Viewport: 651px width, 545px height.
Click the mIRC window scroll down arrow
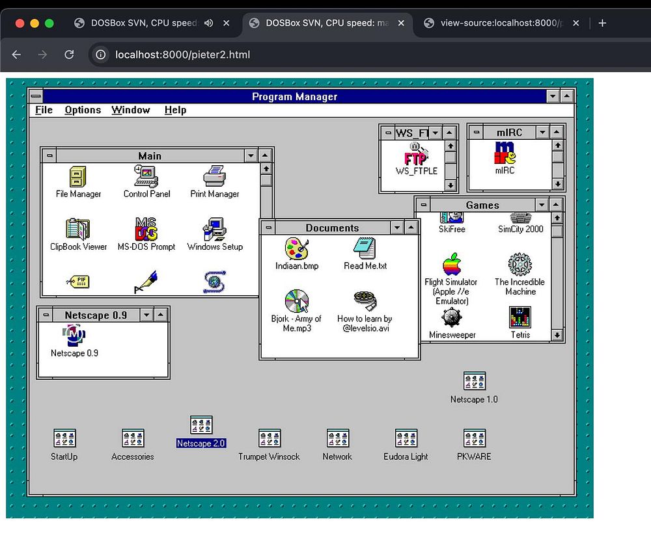click(558, 184)
